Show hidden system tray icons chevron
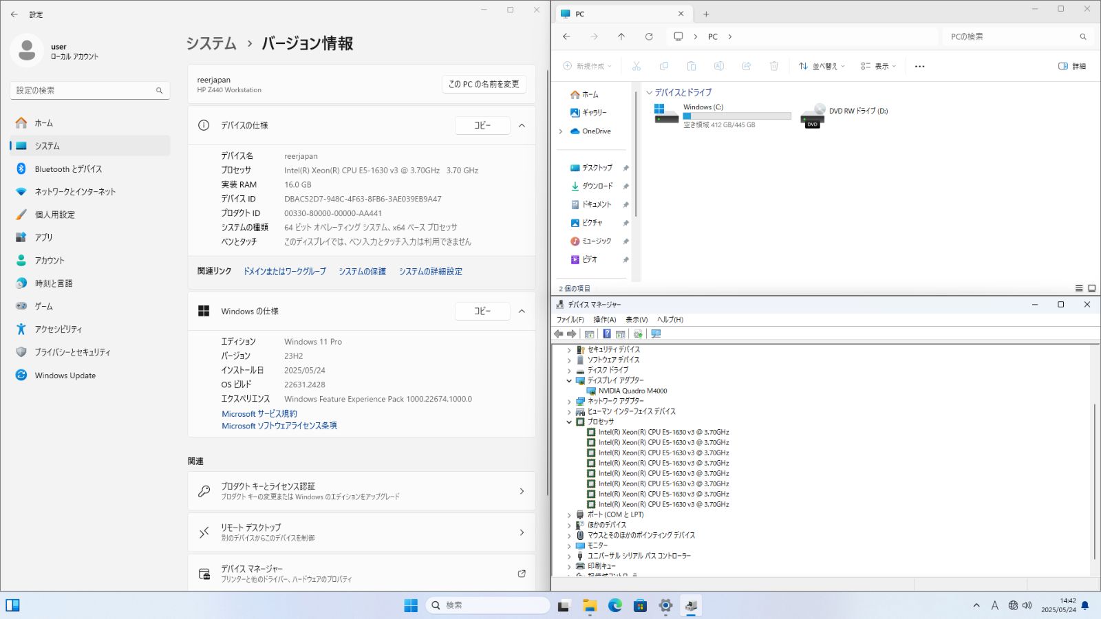 [976, 605]
